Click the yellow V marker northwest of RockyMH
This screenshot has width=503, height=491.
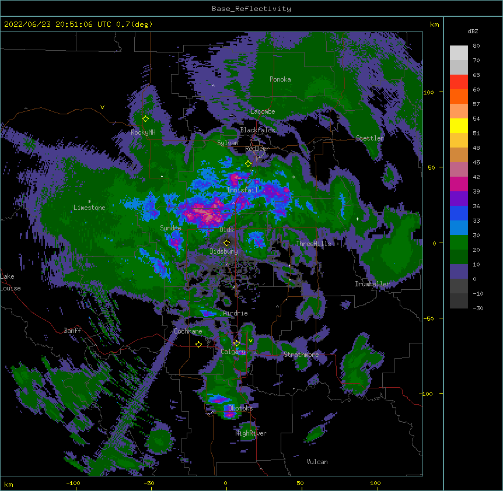pos(102,107)
